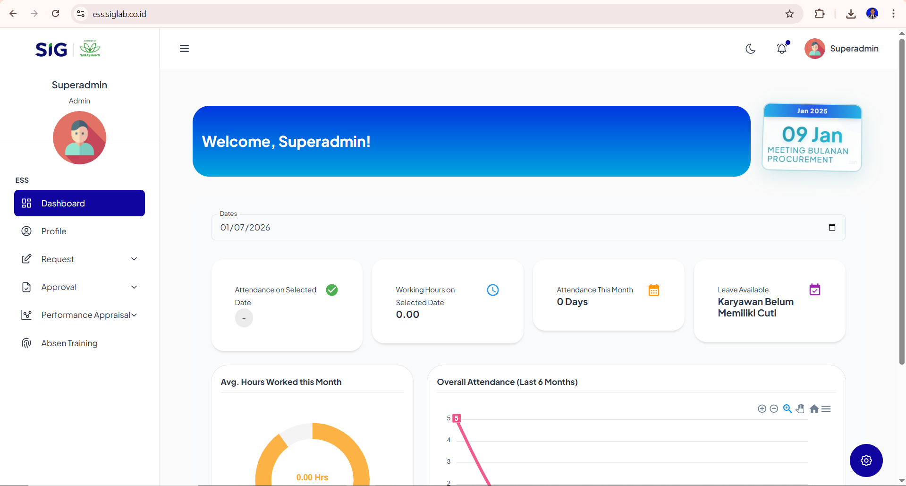
Task: Reset attendance chart axes with the home icon
Action: [x=814, y=409]
